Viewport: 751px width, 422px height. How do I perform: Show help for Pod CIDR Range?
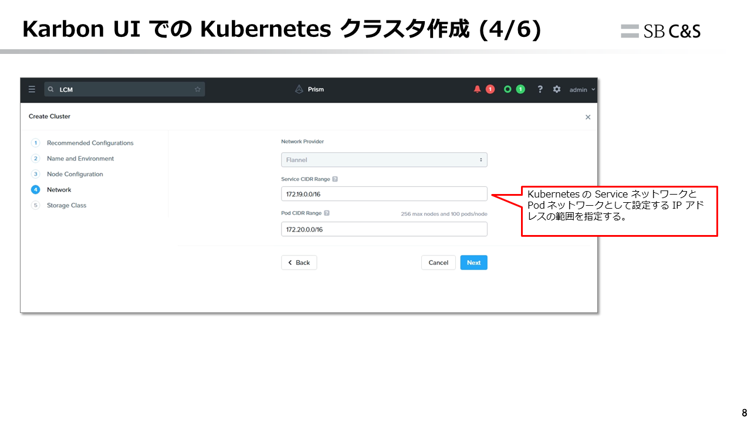point(327,213)
